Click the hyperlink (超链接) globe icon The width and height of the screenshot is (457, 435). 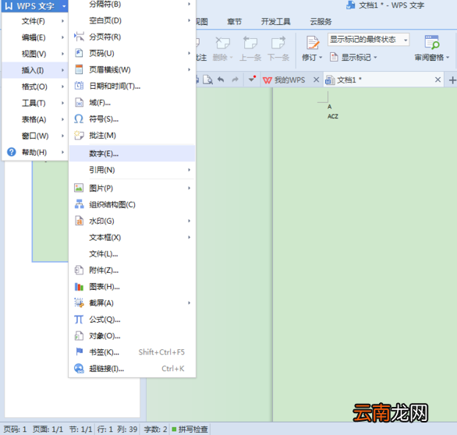click(x=79, y=368)
